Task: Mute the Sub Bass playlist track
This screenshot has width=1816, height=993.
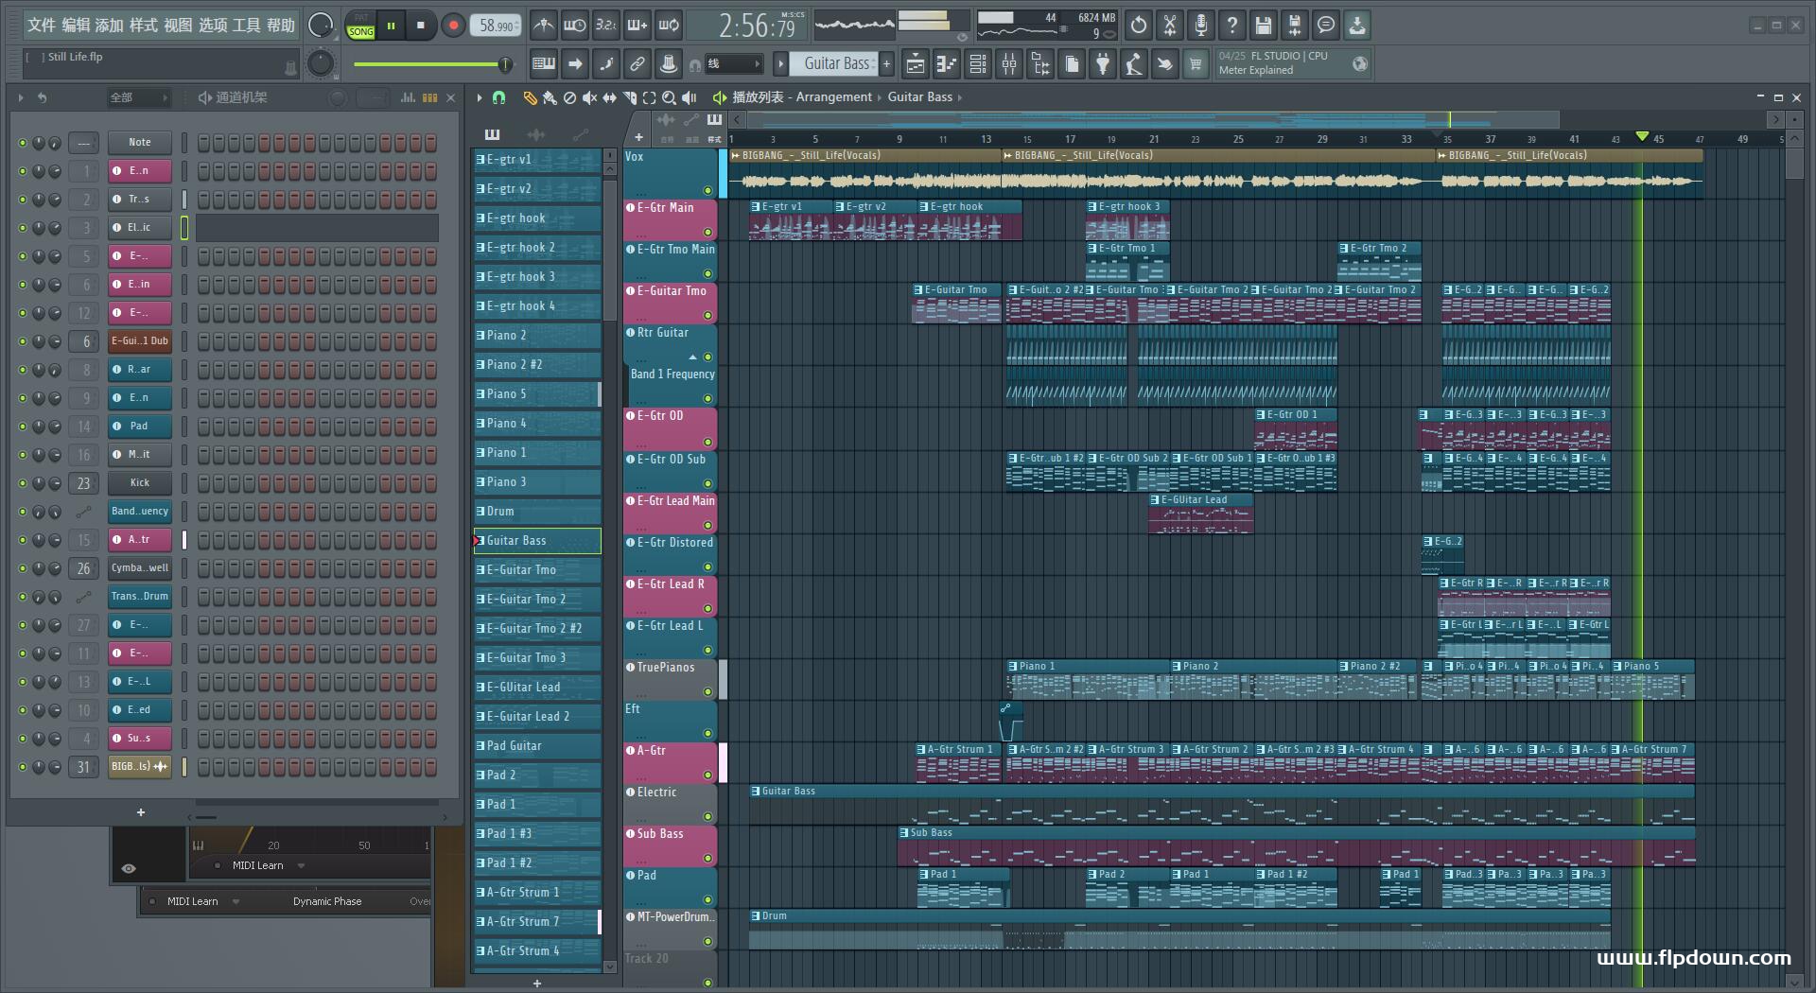Action: click(x=707, y=859)
